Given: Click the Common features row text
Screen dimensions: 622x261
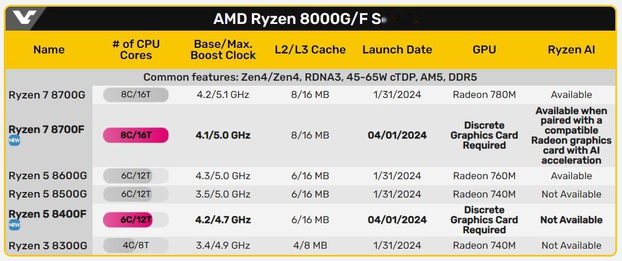Looking at the screenshot, I should pyautogui.click(x=310, y=77).
